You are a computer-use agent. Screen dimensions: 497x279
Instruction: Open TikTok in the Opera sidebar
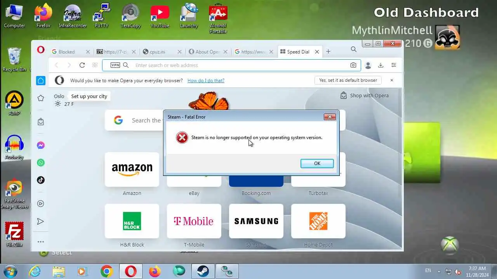[x=41, y=180]
